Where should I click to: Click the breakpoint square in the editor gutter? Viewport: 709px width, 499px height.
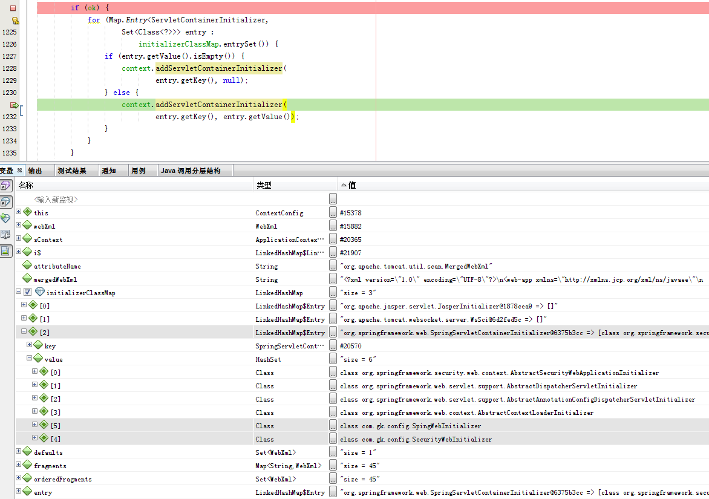coord(13,8)
